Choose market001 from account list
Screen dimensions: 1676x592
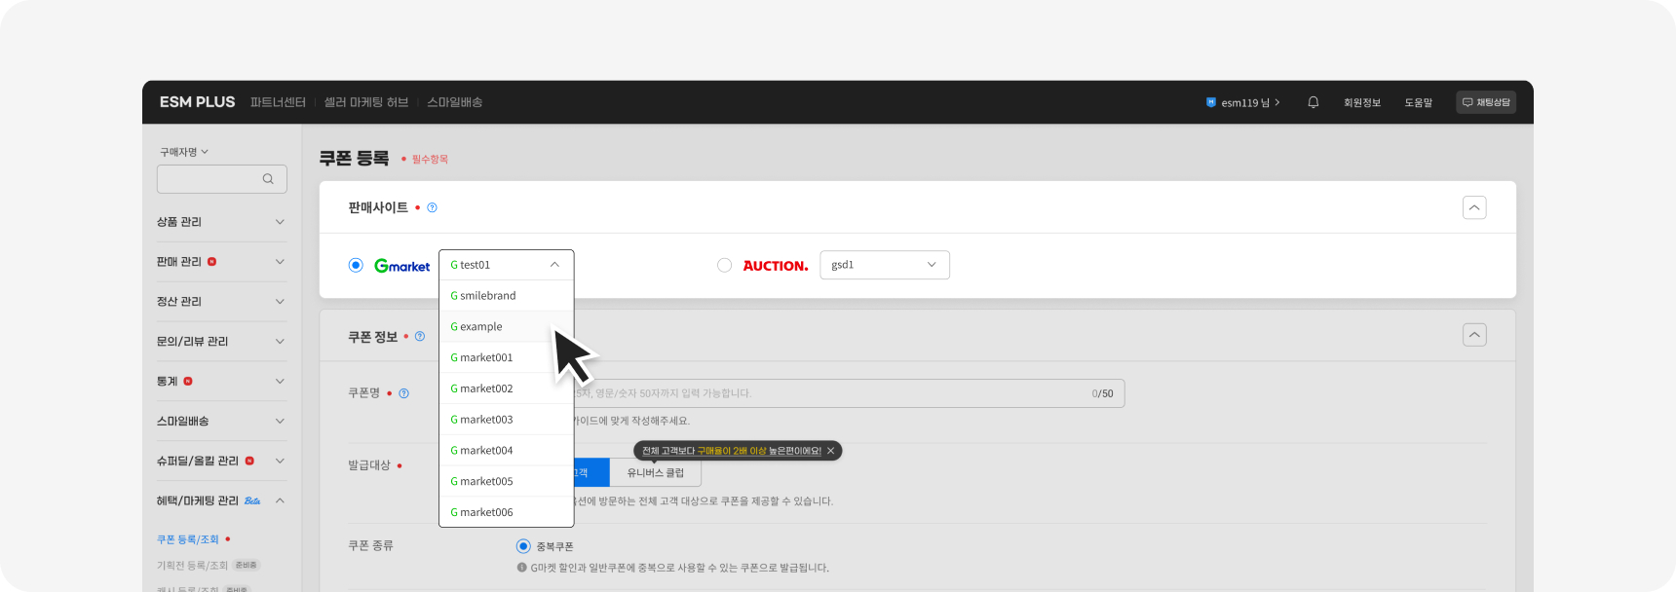tap(507, 357)
